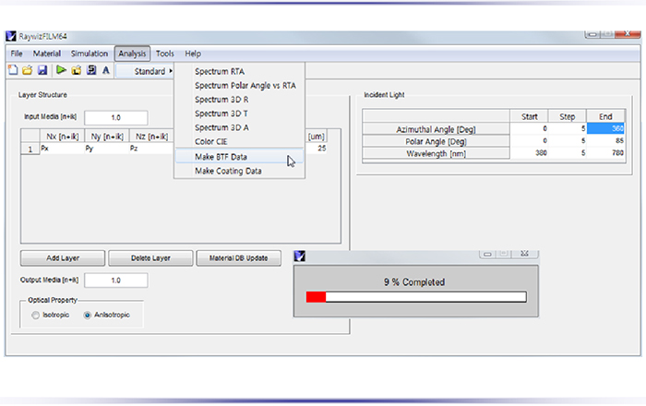The height and width of the screenshot is (406, 646).
Task: Click the toolbar icon right of the green arrow
Action: (76, 70)
